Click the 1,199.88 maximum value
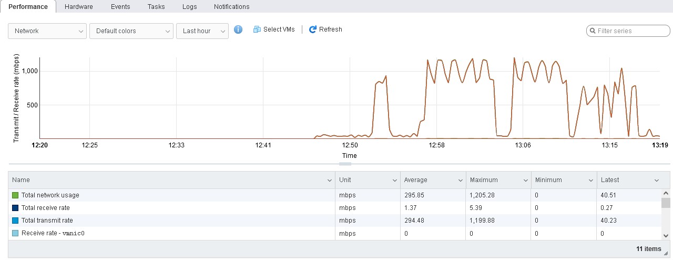 484,221
